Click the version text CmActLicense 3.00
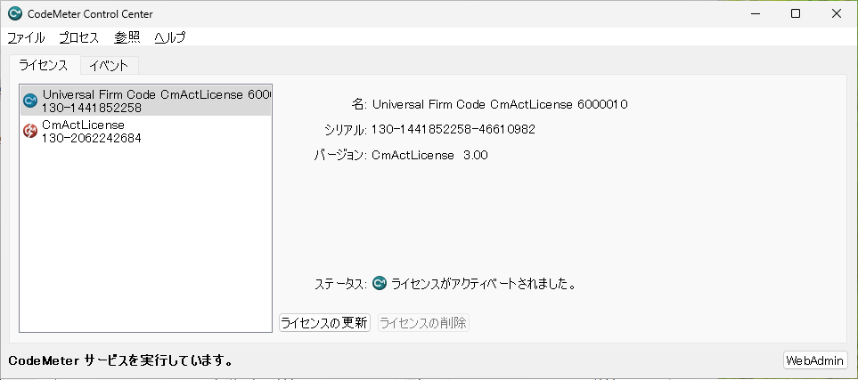 coord(429,155)
